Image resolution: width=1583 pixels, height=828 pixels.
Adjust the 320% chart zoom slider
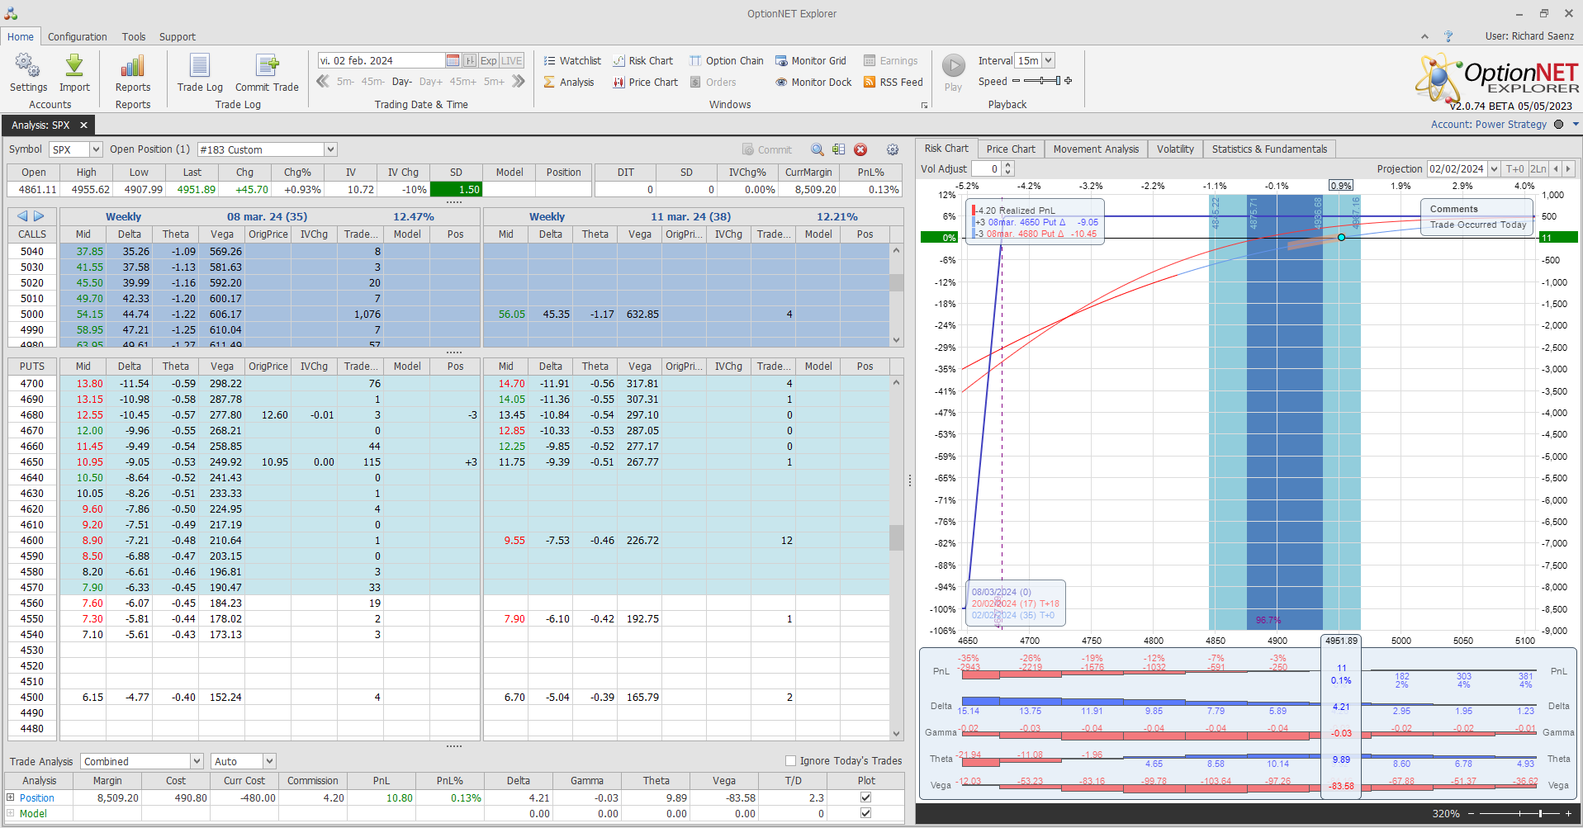pyautogui.click(x=1519, y=814)
